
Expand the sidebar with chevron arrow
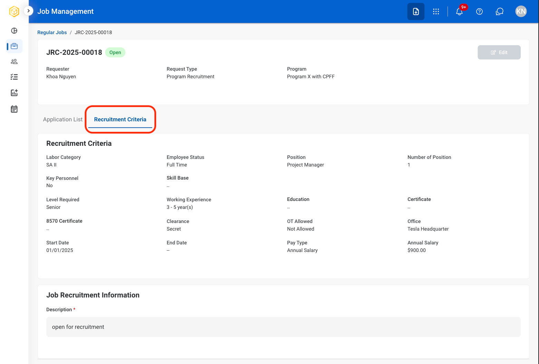tap(28, 11)
